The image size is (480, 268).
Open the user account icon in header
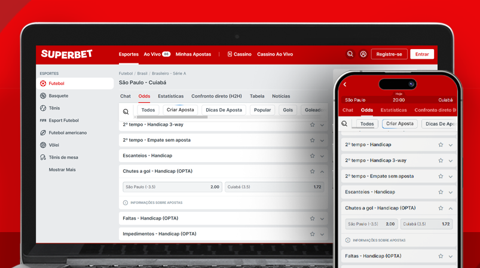click(363, 54)
